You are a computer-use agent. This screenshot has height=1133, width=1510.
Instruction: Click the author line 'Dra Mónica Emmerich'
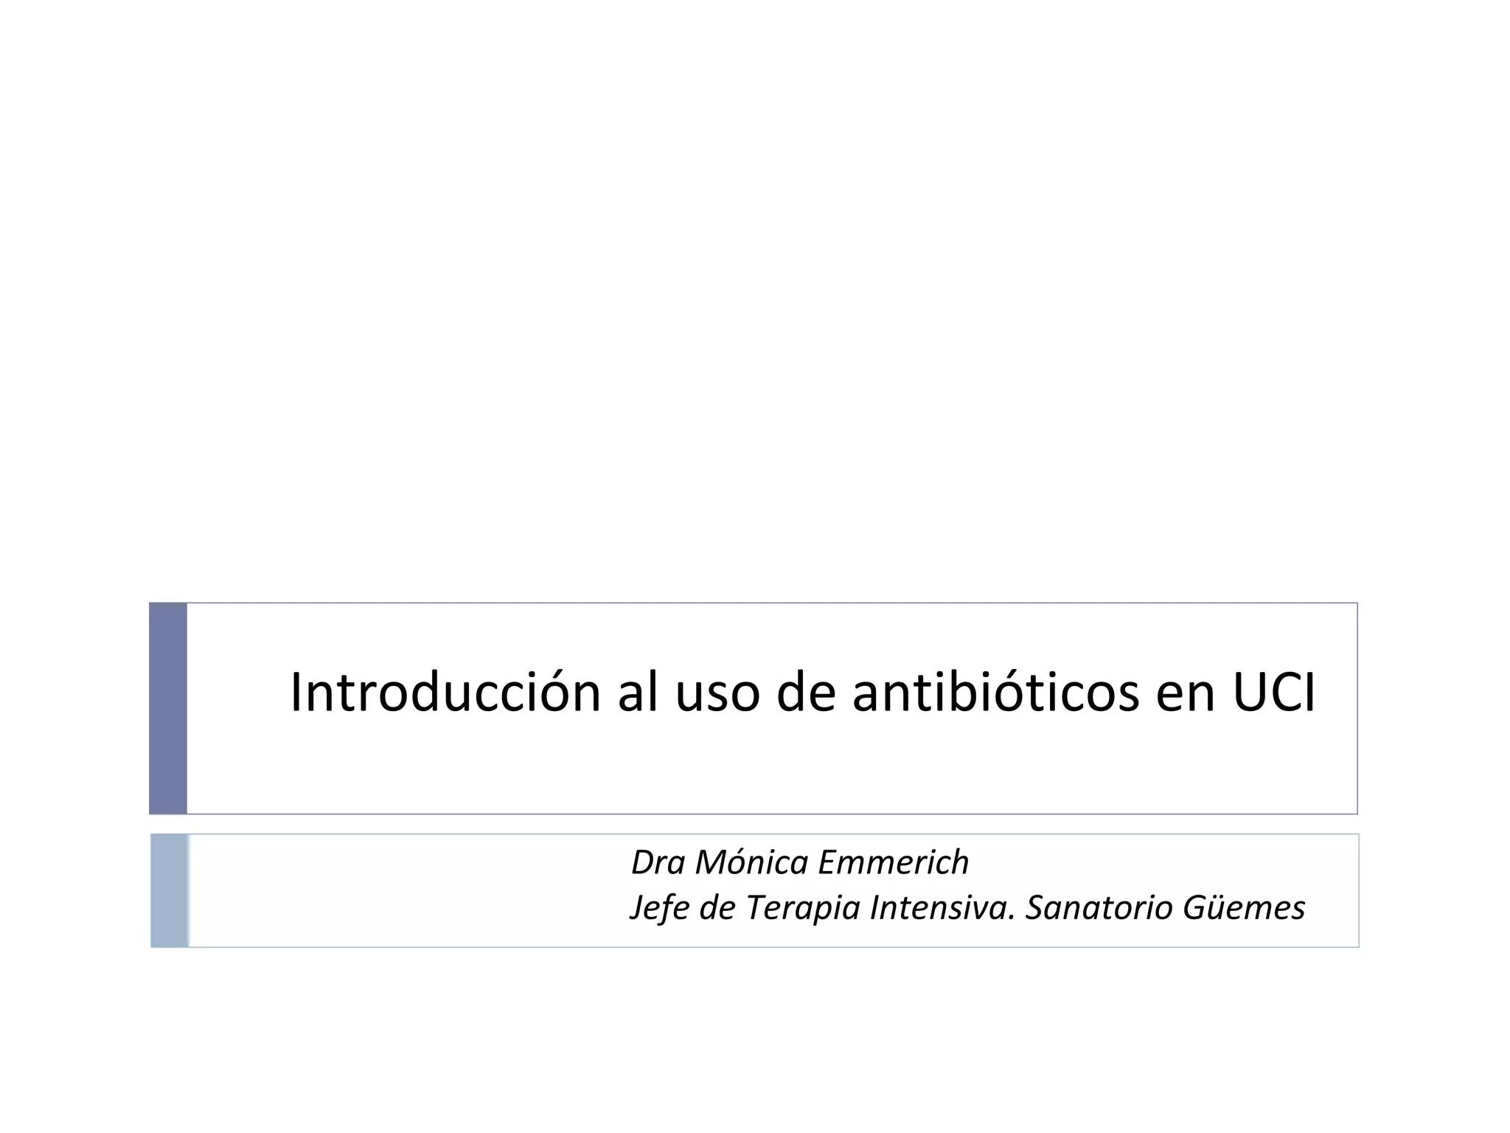point(800,862)
